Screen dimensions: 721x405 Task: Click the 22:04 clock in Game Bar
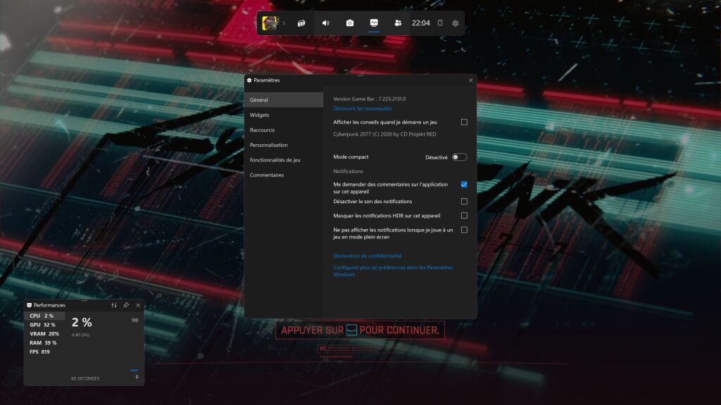tap(421, 23)
